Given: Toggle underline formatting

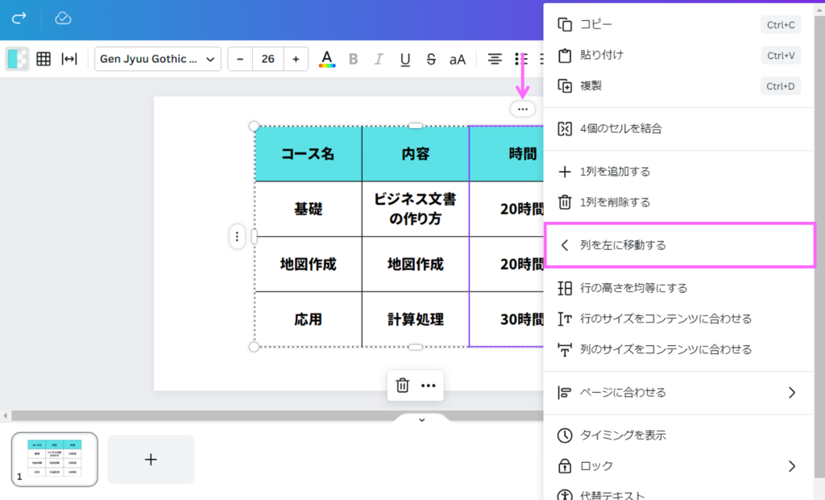Looking at the screenshot, I should click(x=405, y=59).
